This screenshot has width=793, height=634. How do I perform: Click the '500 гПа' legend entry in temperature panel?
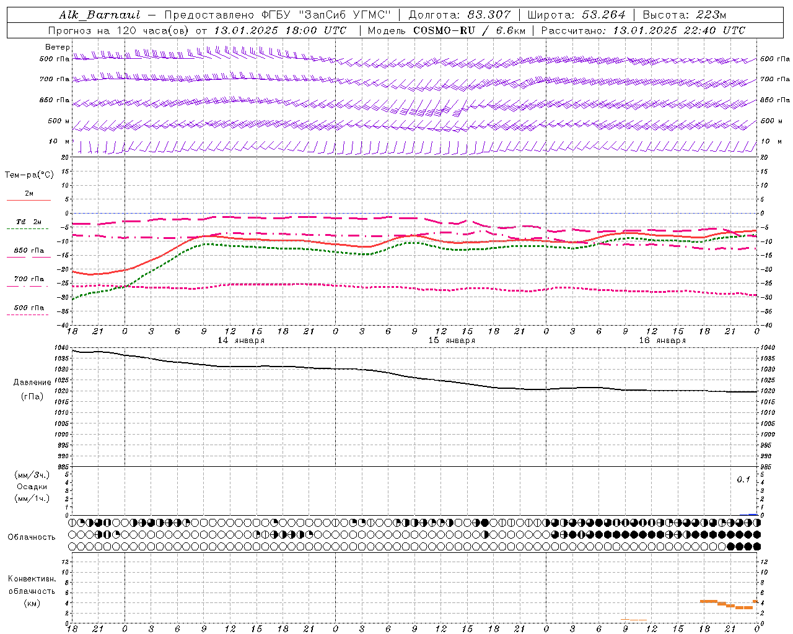29,308
